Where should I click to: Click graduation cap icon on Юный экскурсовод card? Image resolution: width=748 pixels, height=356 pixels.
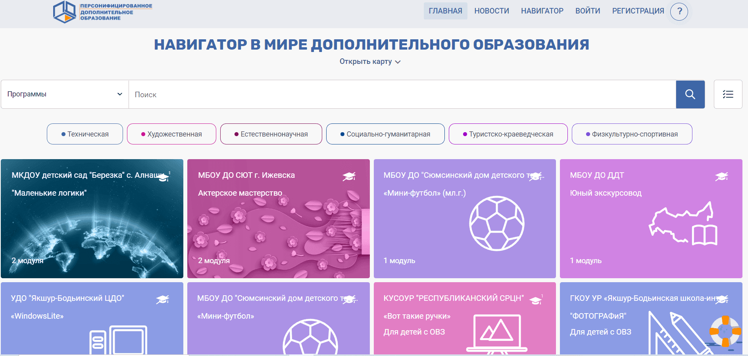pyautogui.click(x=722, y=176)
